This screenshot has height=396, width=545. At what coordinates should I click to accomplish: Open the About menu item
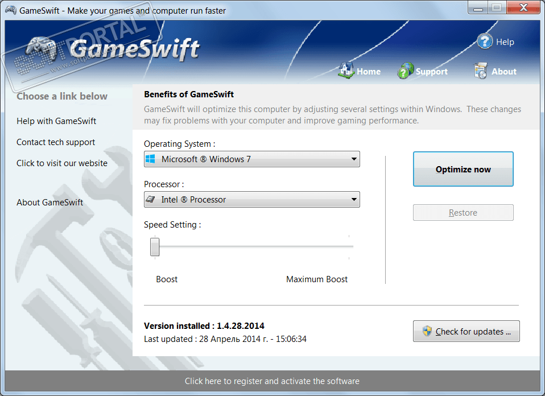point(503,72)
